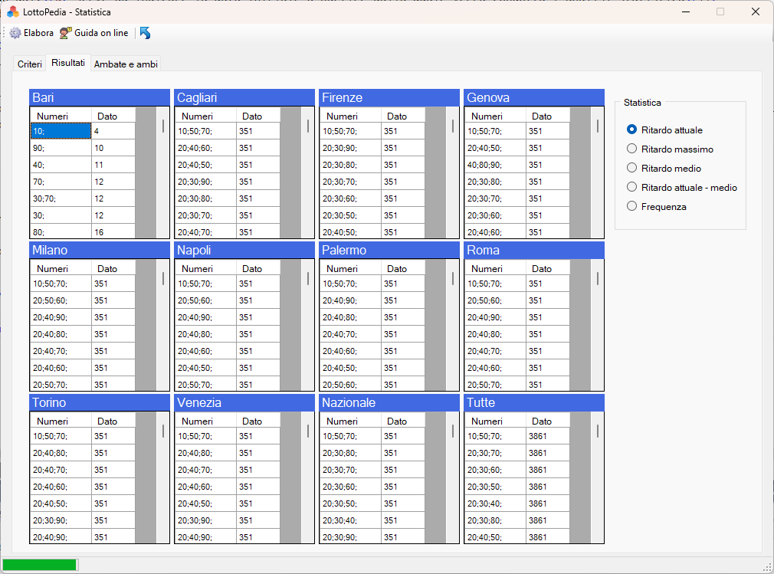The image size is (774, 574).
Task: Select '20;50;60;' row in Milano table
Action: click(83, 300)
